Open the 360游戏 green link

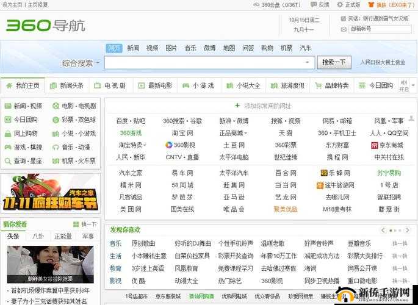click(131, 133)
